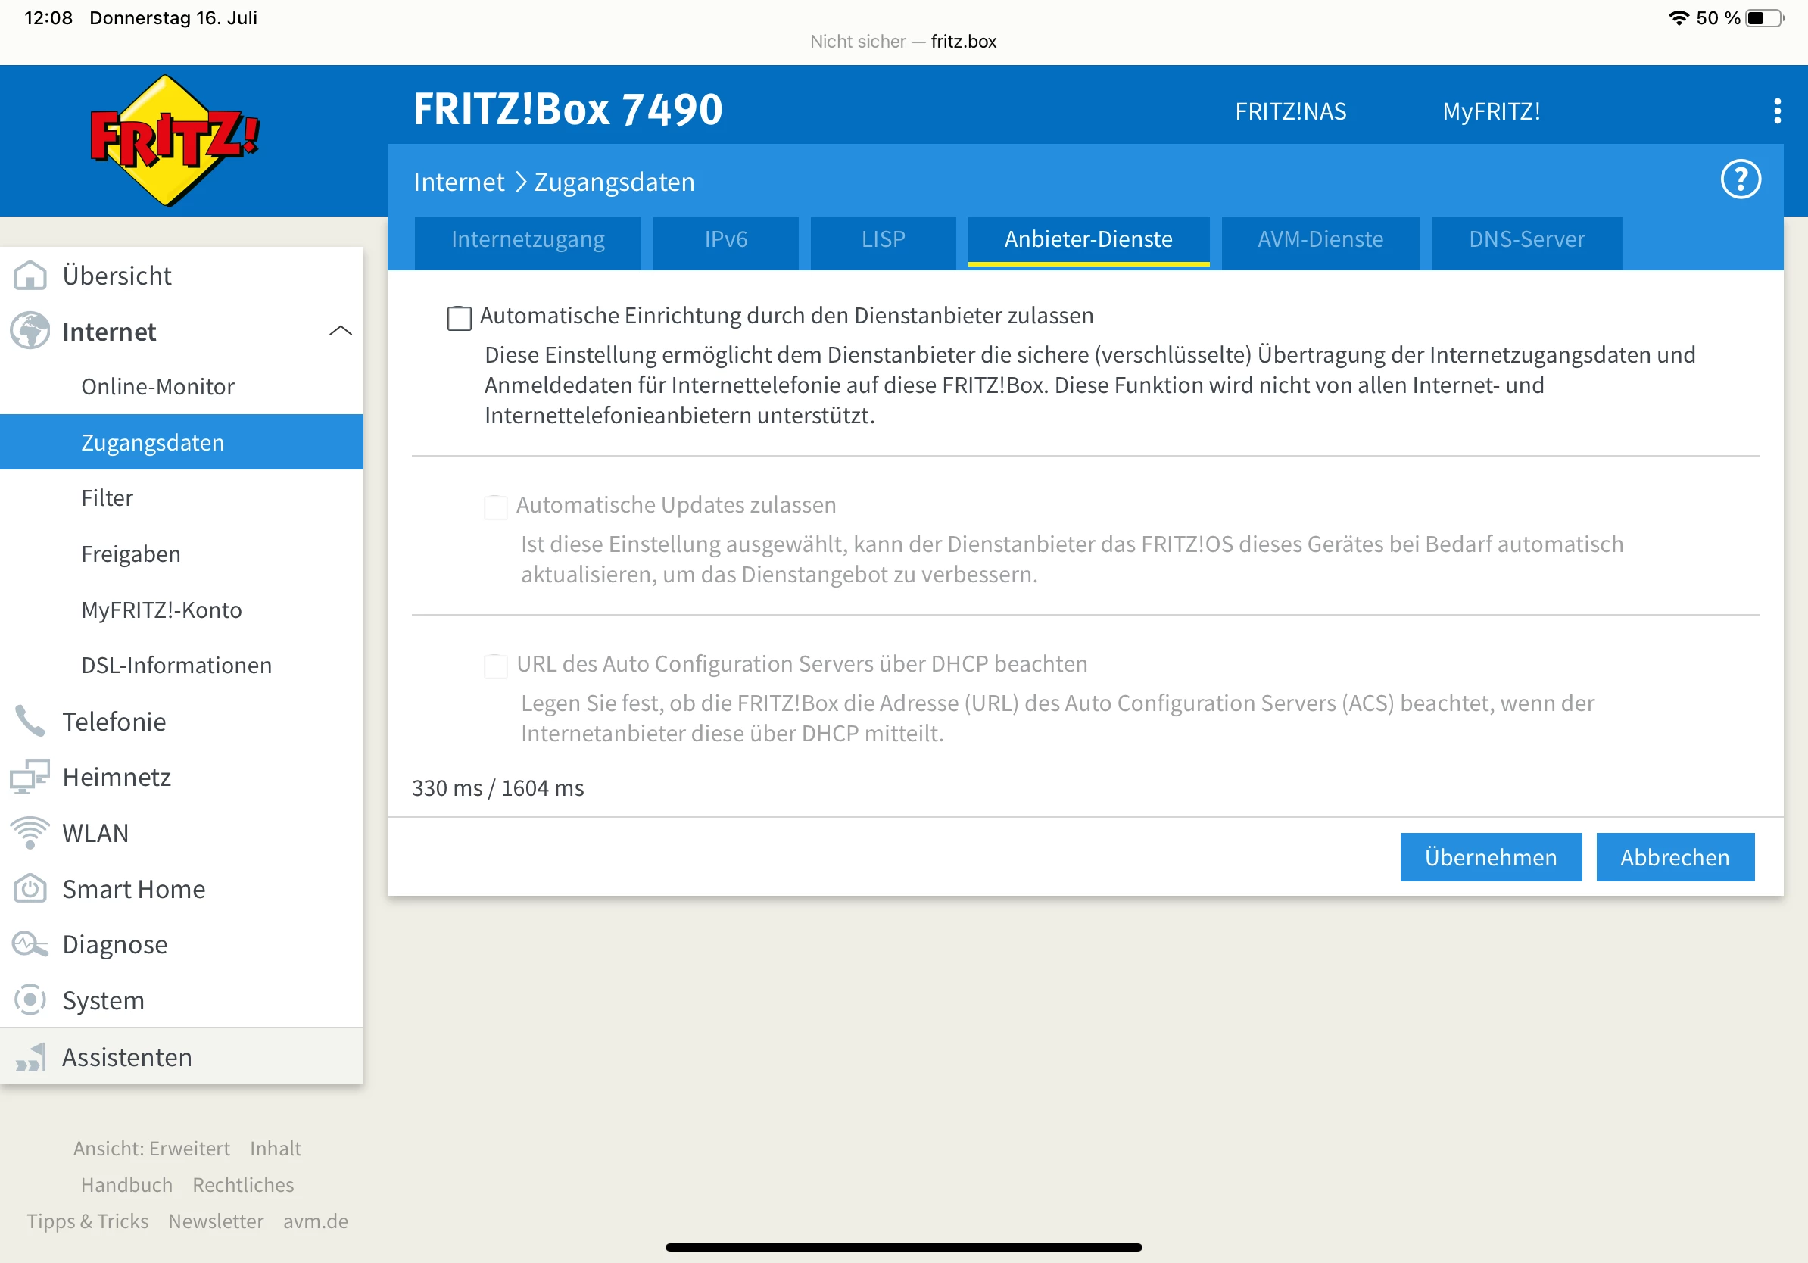
Task: Open FRITZ!NAS from the header
Action: point(1291,111)
